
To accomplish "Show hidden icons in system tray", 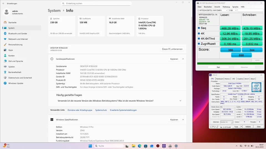I will click(x=236, y=146).
